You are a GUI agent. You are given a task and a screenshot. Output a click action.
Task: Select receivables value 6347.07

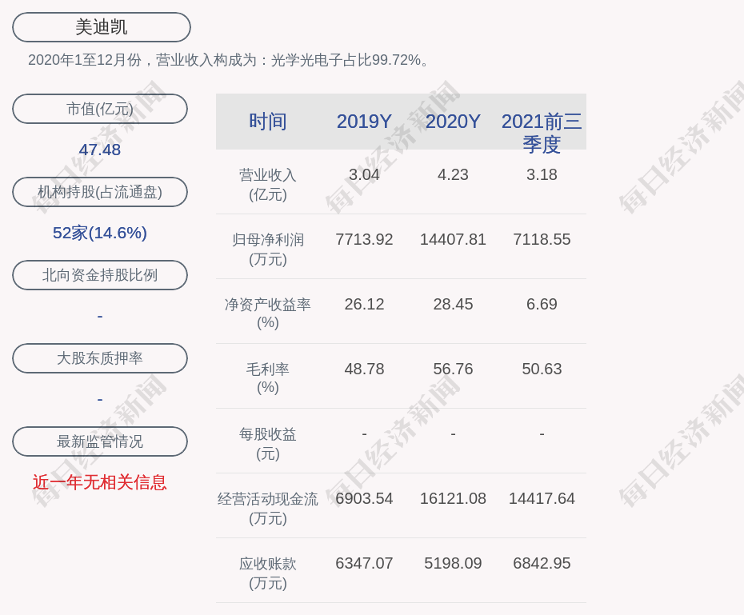click(x=364, y=563)
